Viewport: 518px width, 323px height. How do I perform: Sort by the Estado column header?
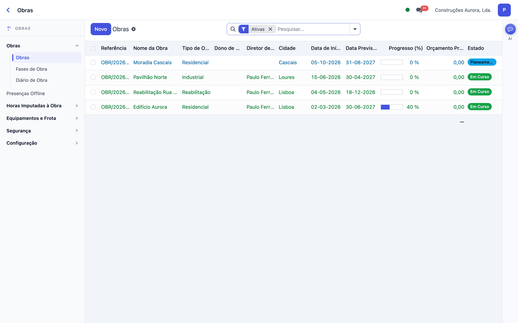pyautogui.click(x=476, y=48)
